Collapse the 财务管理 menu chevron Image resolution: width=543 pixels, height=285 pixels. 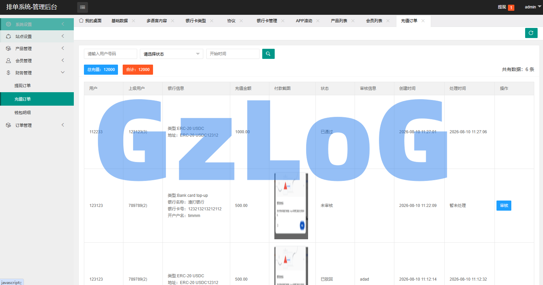point(63,72)
